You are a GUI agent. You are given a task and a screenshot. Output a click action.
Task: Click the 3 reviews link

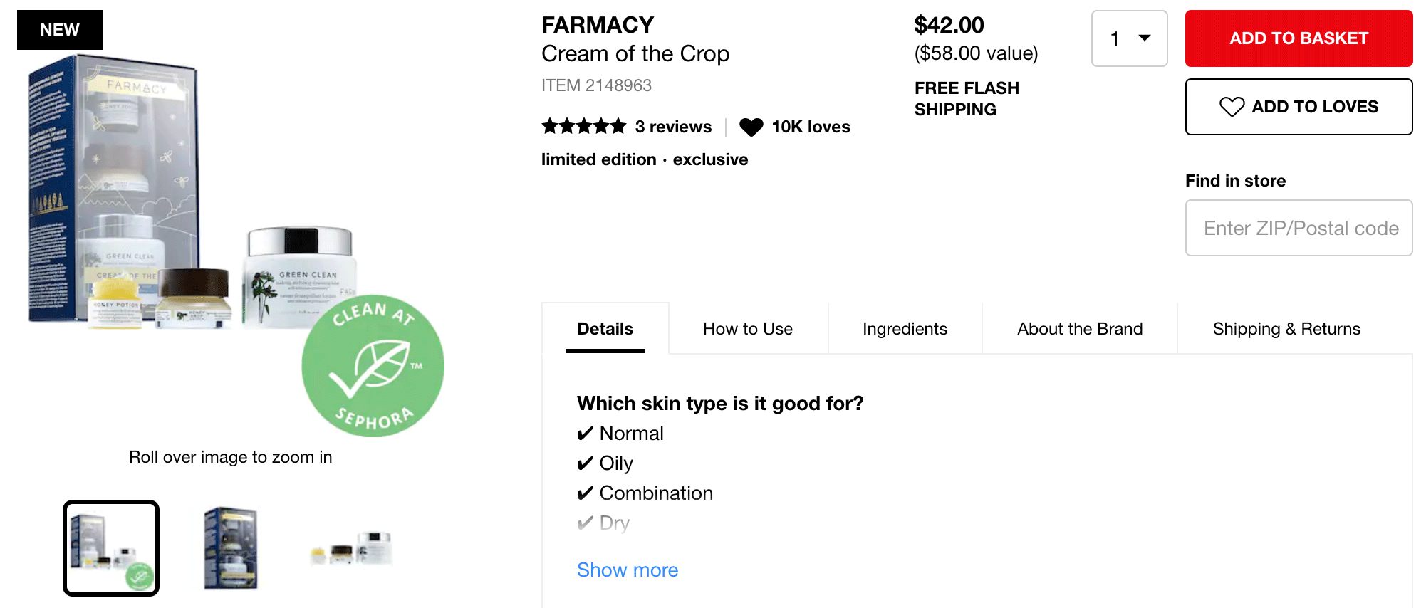coord(672,127)
